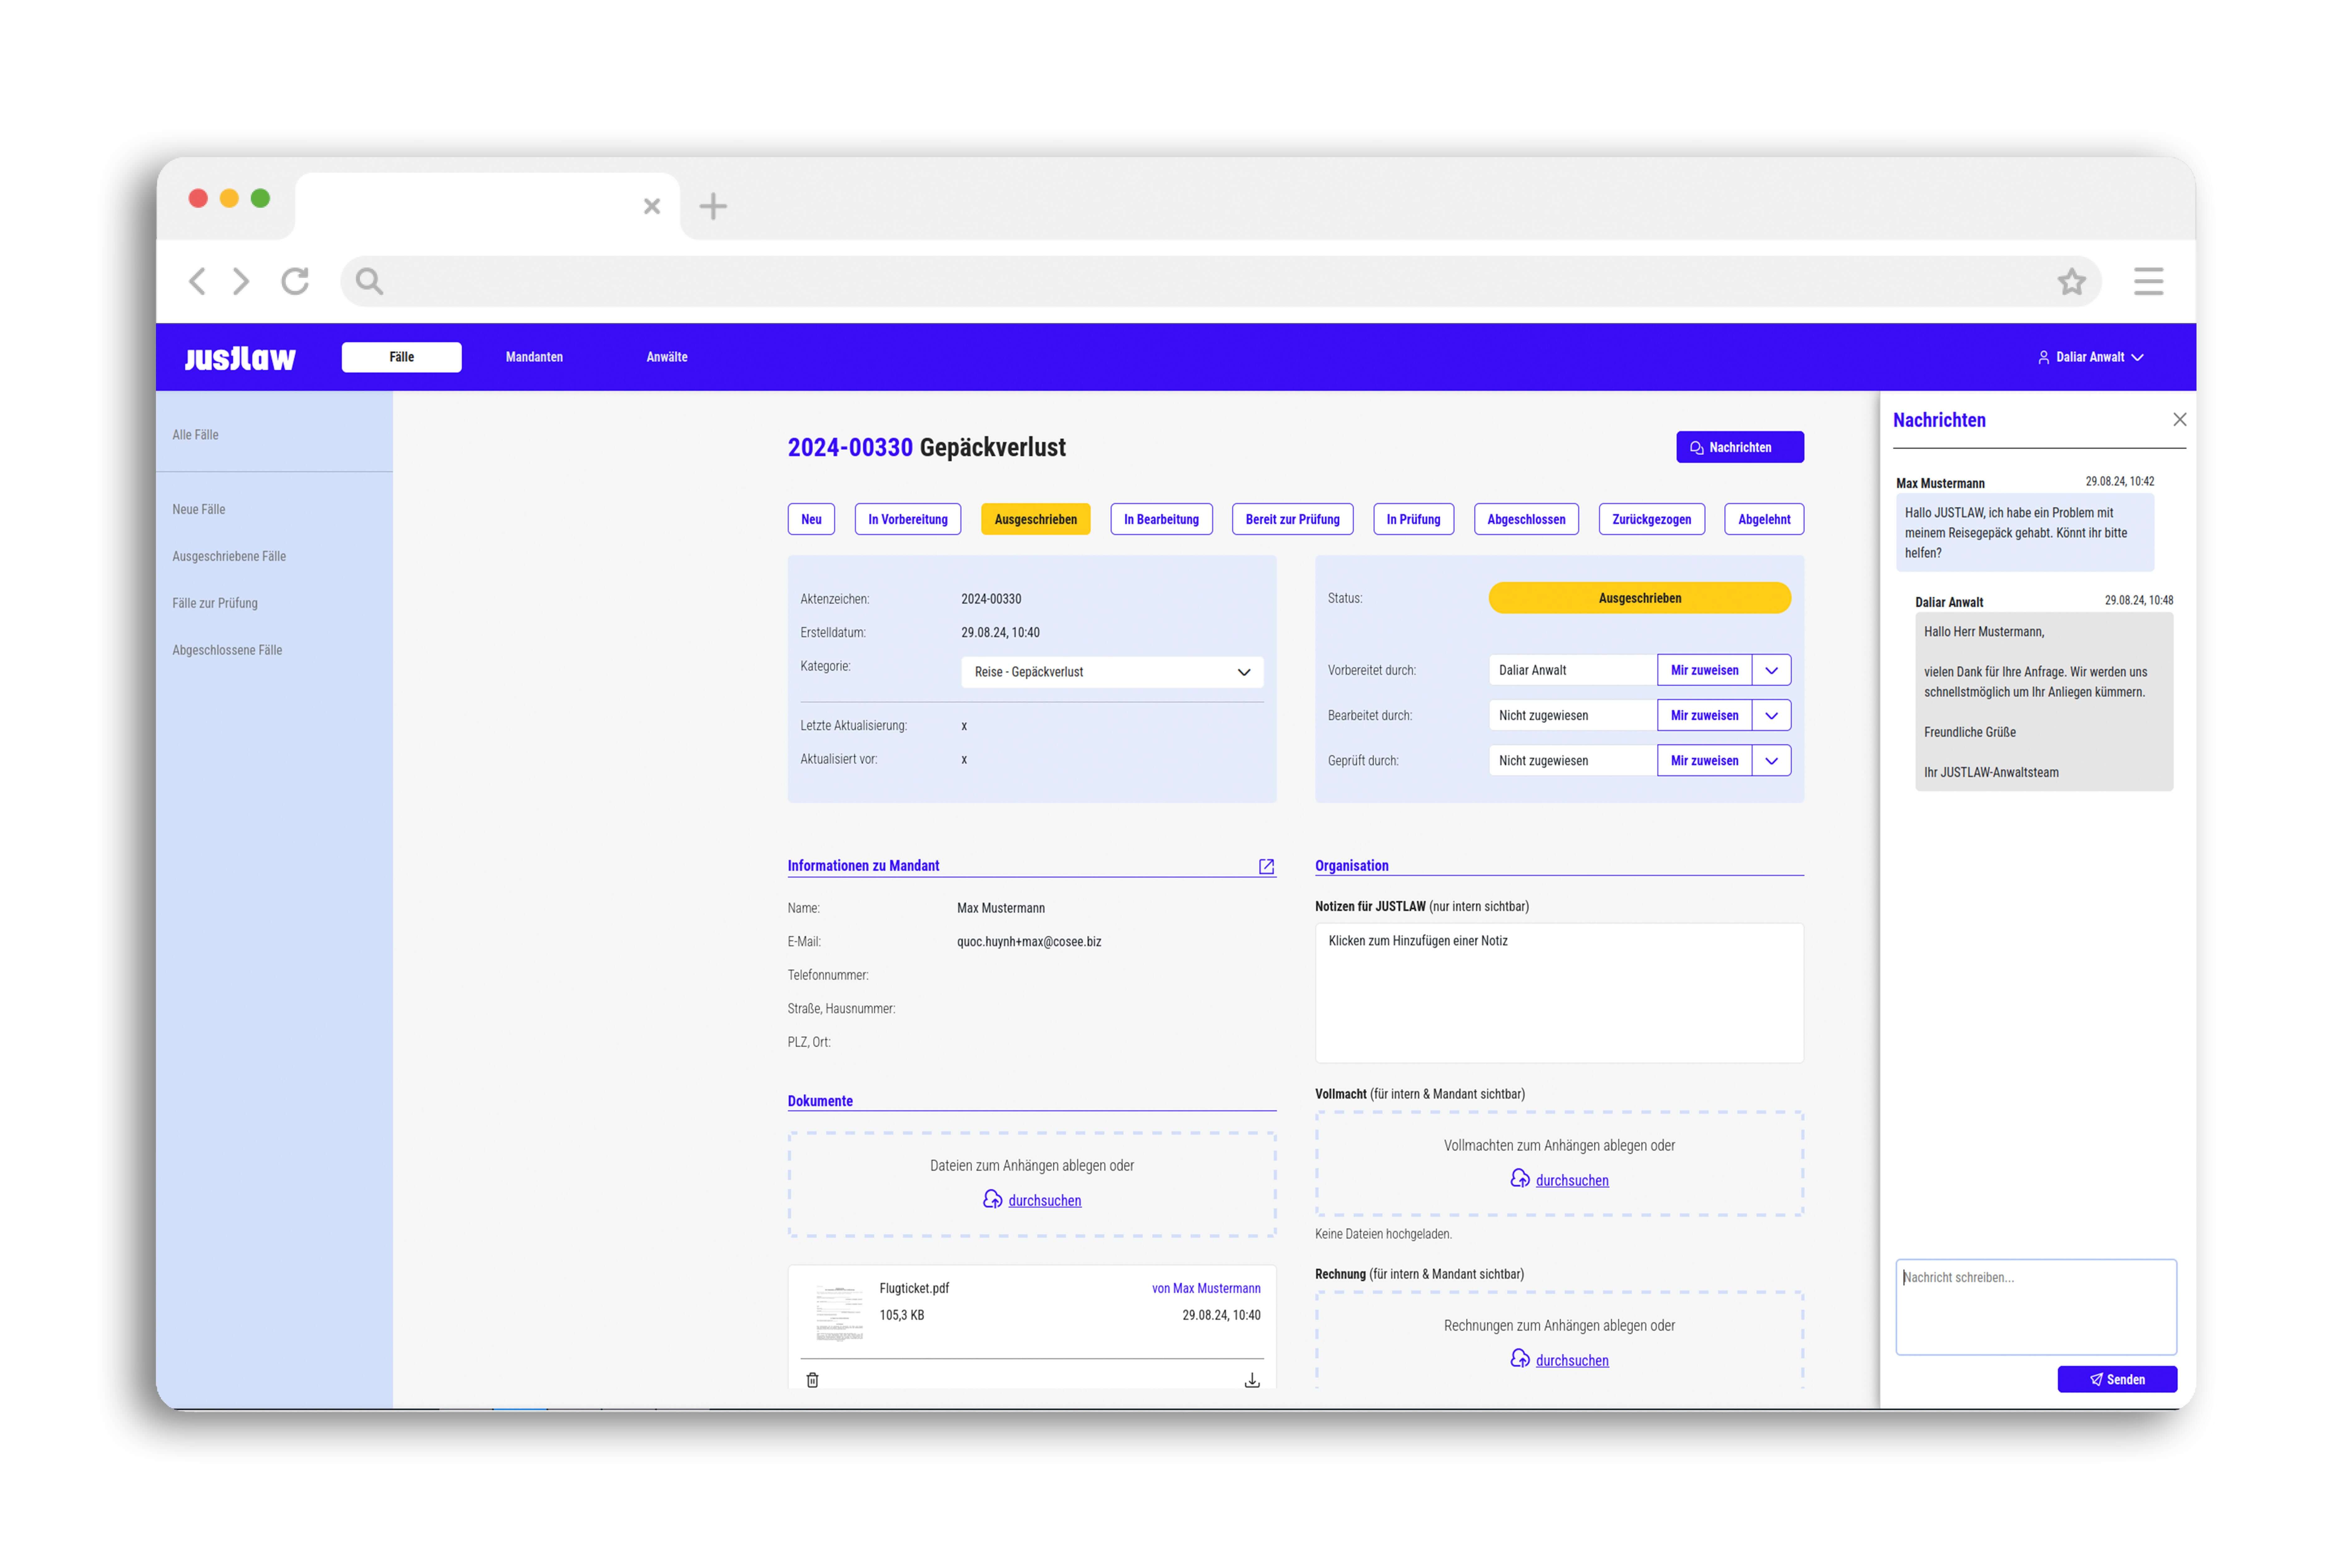Viewport: 2325px width, 1568px height.
Task: Download Flugticket.pdf using the download icon
Action: click(x=1251, y=1380)
